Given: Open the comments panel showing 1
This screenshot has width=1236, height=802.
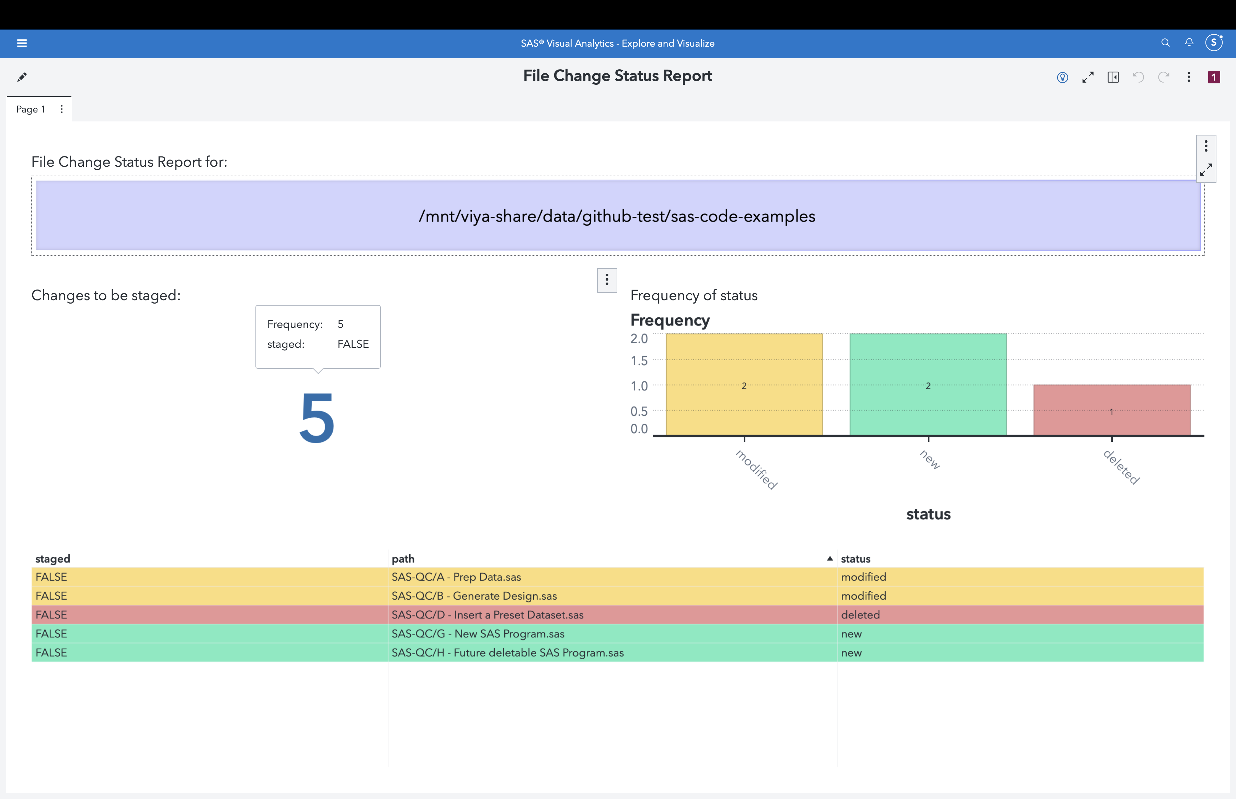Looking at the screenshot, I should pos(1214,77).
